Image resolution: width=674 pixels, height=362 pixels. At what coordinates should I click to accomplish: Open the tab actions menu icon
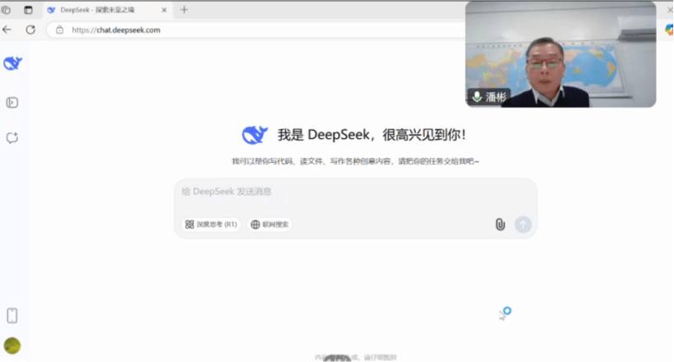point(28,10)
